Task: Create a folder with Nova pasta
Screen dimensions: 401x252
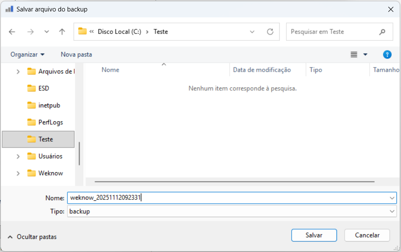Action: [x=76, y=54]
